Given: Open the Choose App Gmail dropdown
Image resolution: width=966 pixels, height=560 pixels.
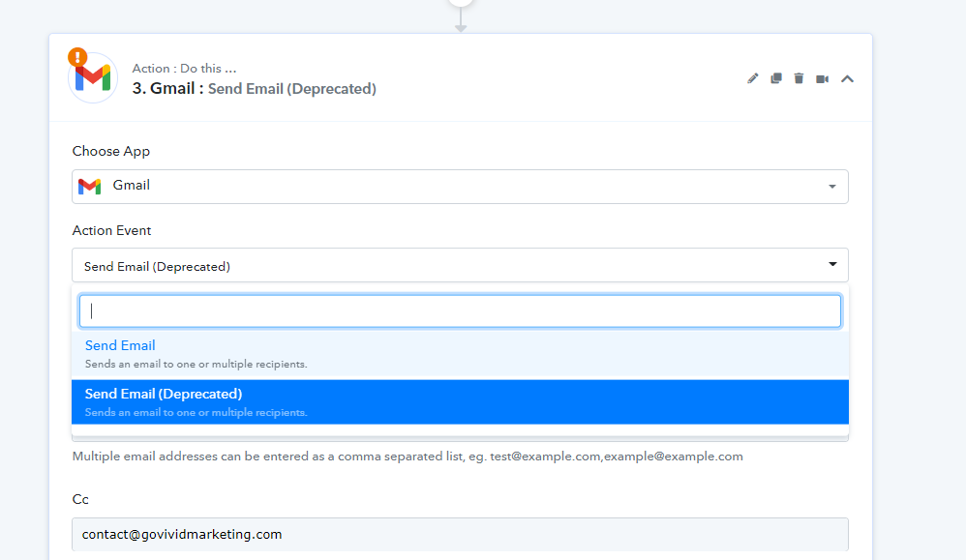Looking at the screenshot, I should (460, 187).
